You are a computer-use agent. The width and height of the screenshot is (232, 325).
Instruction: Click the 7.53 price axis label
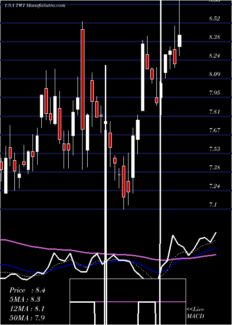(x=214, y=149)
